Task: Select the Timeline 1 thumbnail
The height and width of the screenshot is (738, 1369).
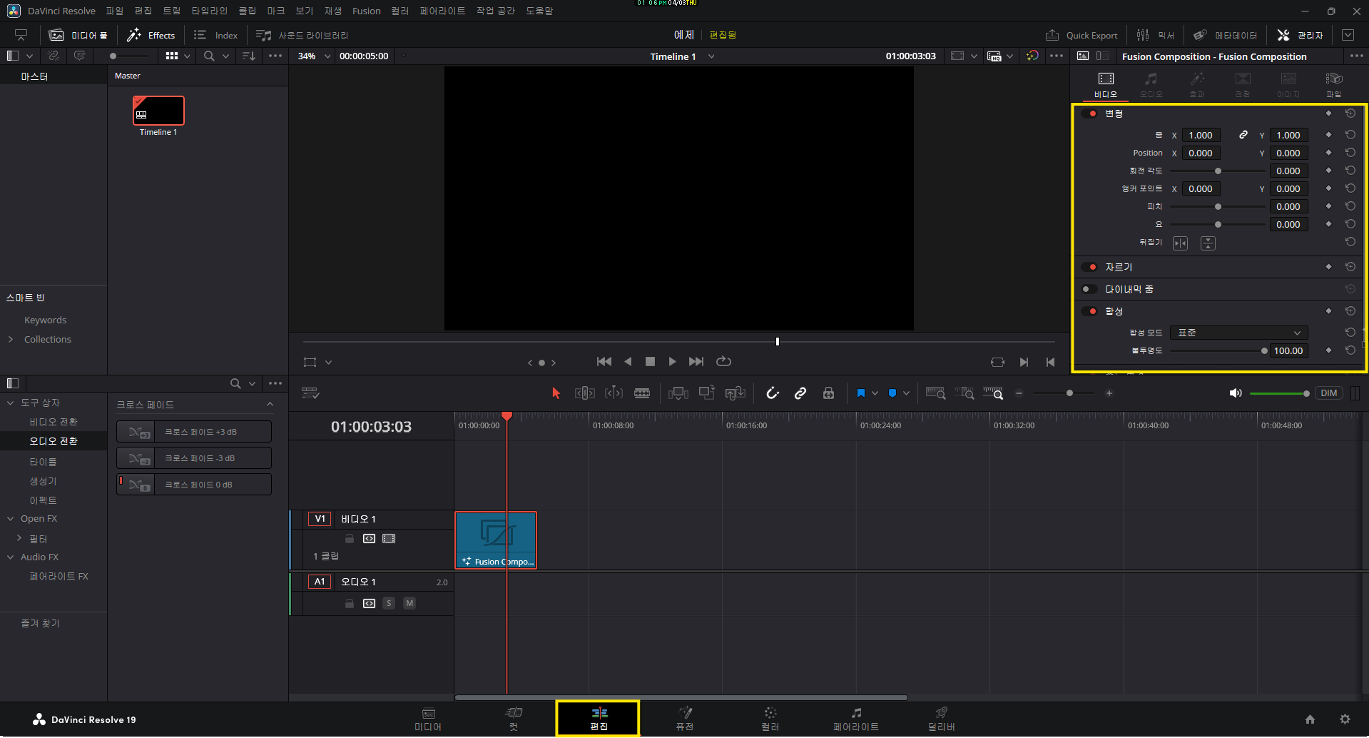Action: (x=158, y=111)
